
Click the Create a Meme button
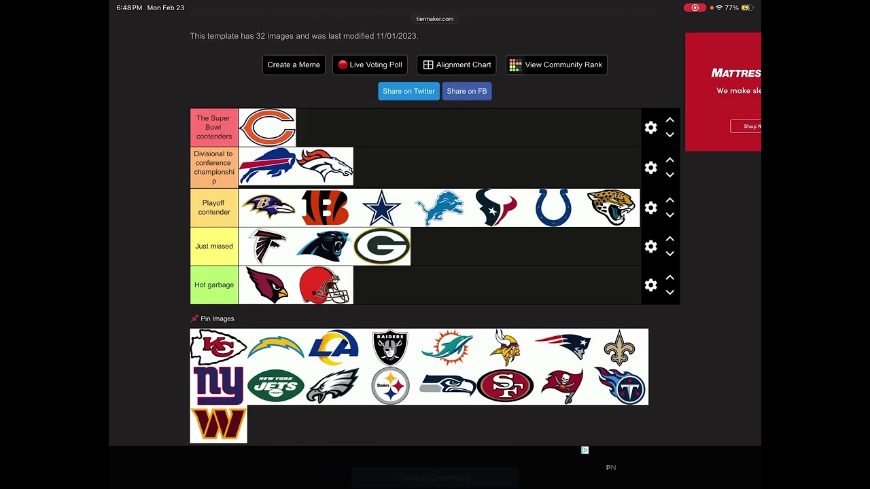pos(294,65)
